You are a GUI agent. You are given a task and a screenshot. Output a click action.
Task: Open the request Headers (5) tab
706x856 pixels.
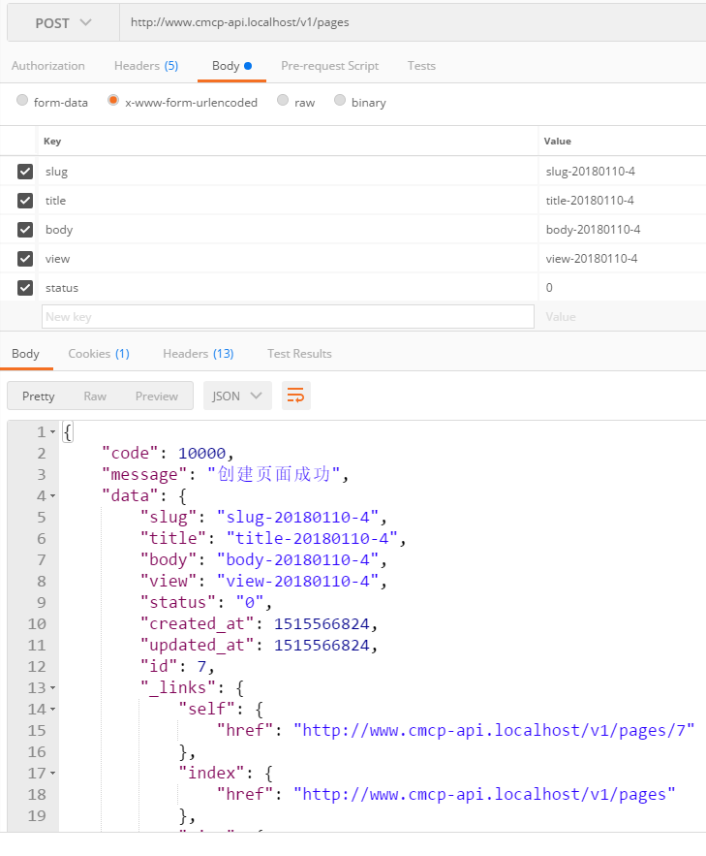pyautogui.click(x=145, y=66)
